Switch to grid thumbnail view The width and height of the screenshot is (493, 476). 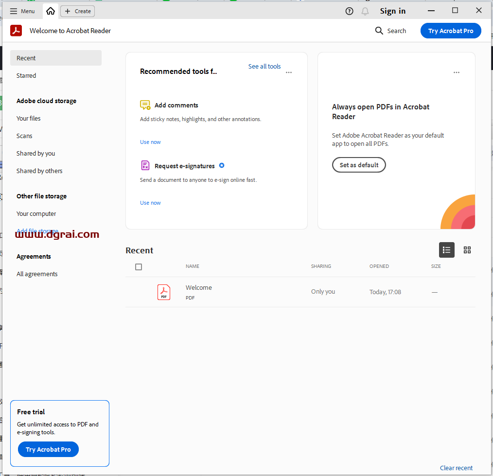click(x=467, y=250)
